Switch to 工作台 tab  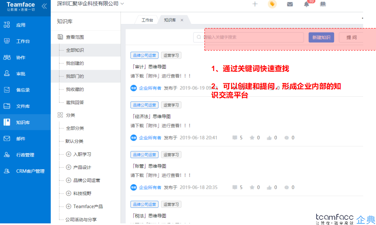147,20
